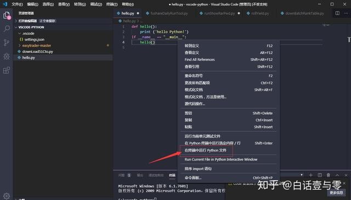This screenshot has height=200, width=351.
Task: Open the 选择(S) menu
Action: tap(48, 4)
